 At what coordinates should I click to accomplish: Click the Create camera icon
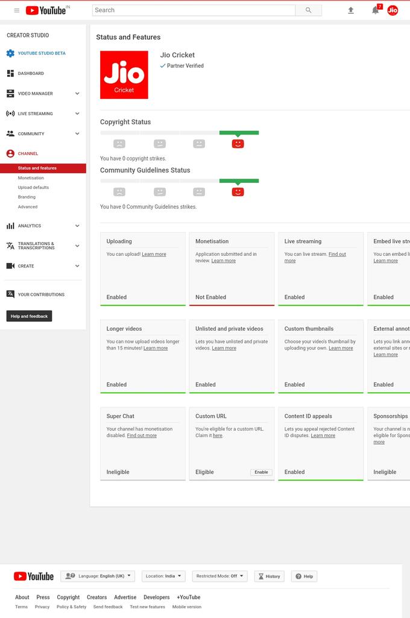tap(10, 266)
